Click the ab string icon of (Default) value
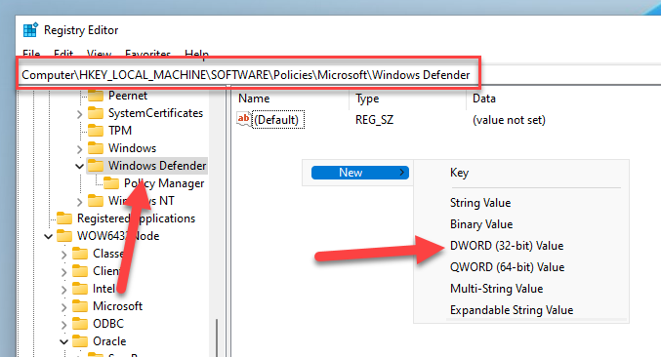 pos(244,120)
